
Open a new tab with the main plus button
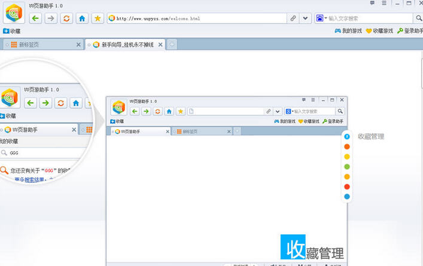coord(172,44)
